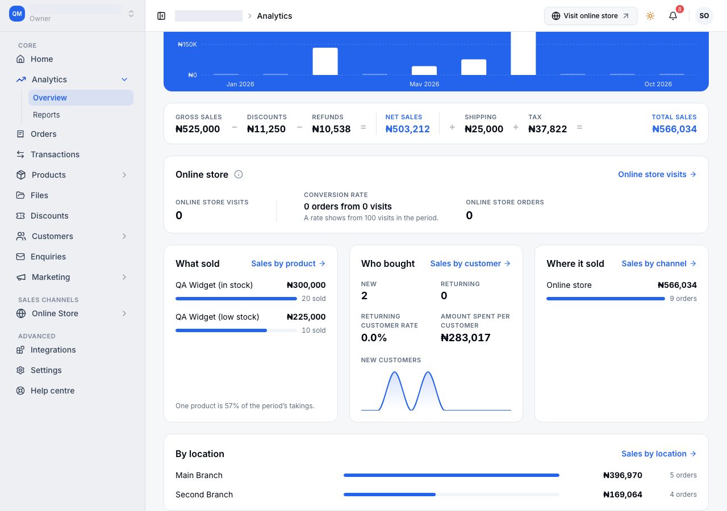The height and width of the screenshot is (511, 727).
Task: Open the Sales by customer link
Action: click(x=471, y=263)
